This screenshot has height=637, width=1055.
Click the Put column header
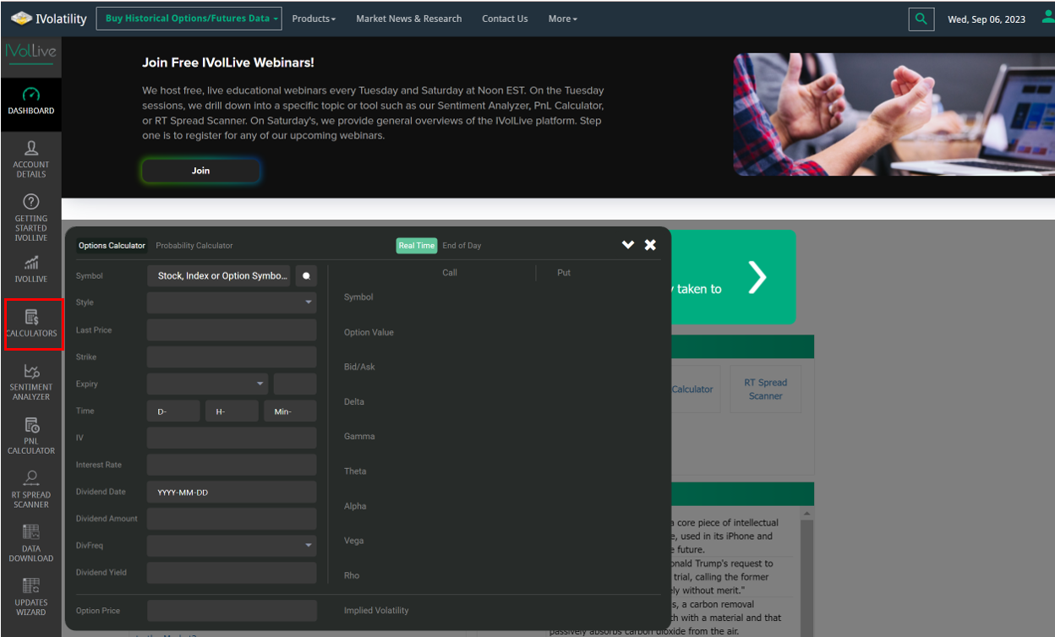[x=564, y=273]
